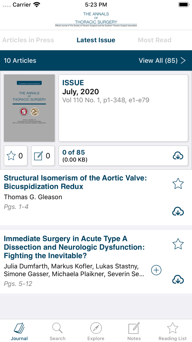Open the Reading List star icon

[172, 331]
